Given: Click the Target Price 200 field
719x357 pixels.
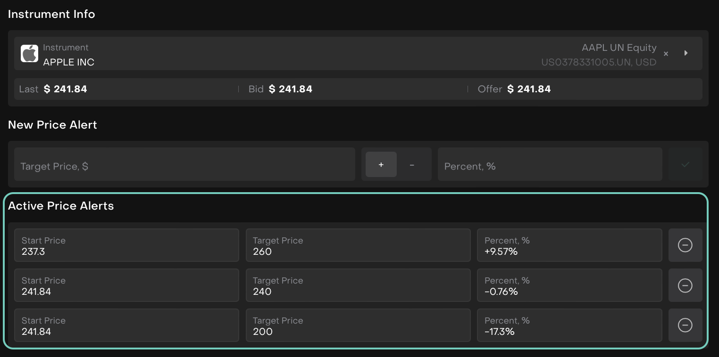Looking at the screenshot, I should point(358,325).
